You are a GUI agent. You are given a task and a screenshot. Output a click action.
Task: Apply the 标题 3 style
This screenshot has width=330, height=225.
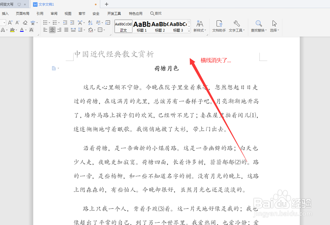coord(178,26)
